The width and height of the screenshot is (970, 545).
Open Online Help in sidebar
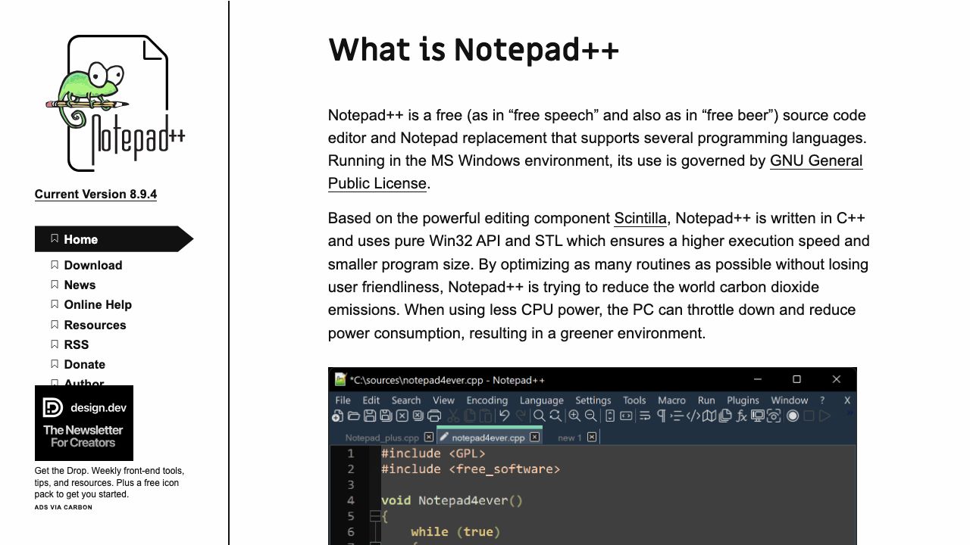(x=98, y=304)
